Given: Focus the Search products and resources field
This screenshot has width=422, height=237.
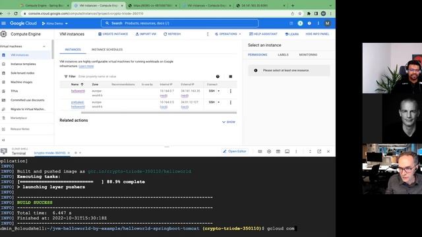Looking at the screenshot, I should point(179,24).
